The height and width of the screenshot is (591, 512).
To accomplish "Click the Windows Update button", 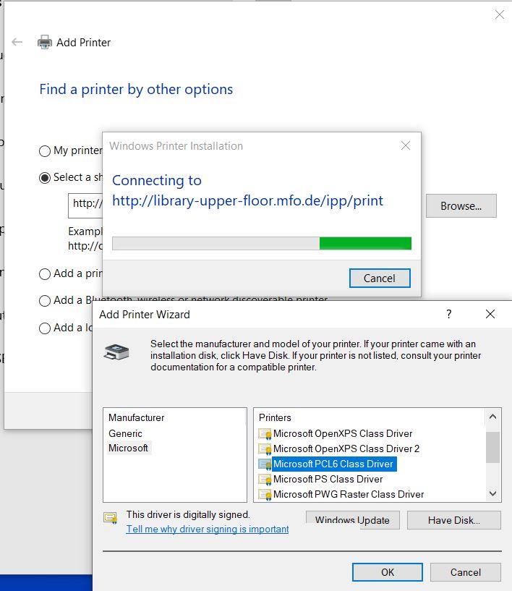I will [x=353, y=520].
